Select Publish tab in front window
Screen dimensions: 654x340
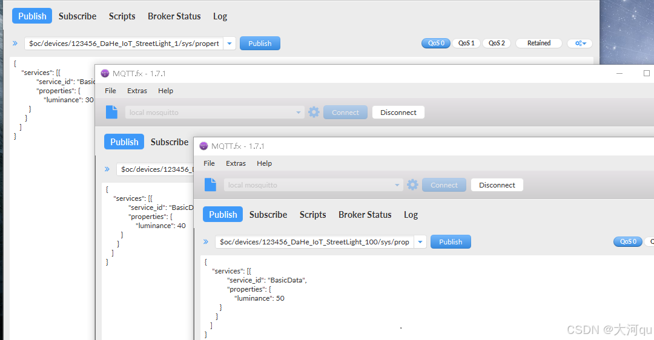coord(223,214)
